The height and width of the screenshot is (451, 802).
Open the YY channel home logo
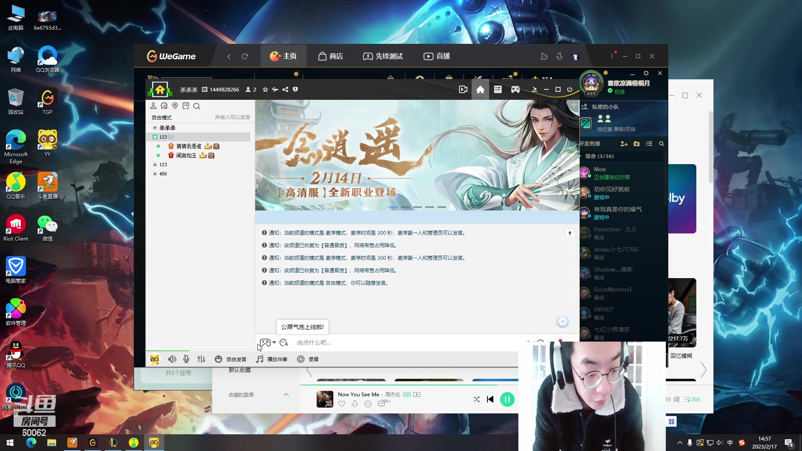point(160,89)
